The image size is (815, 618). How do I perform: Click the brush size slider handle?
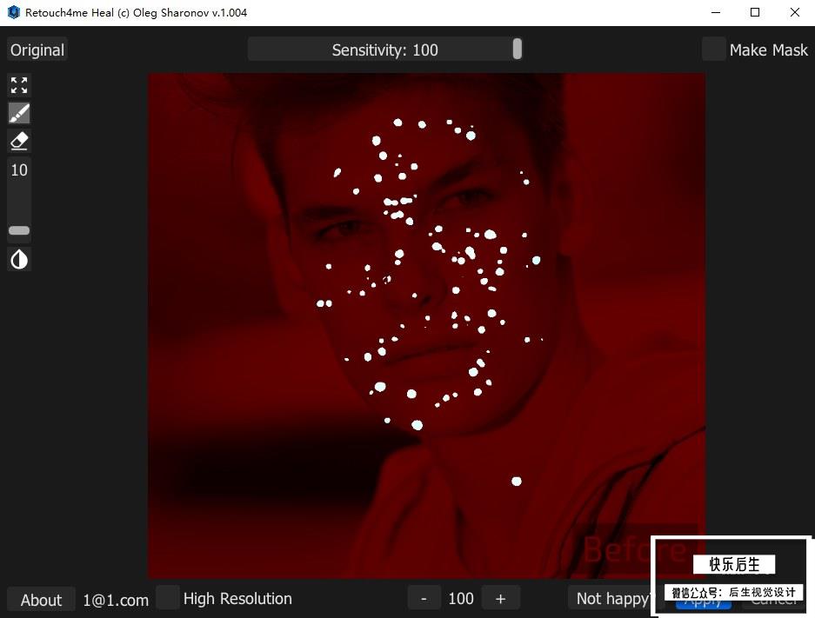click(19, 230)
